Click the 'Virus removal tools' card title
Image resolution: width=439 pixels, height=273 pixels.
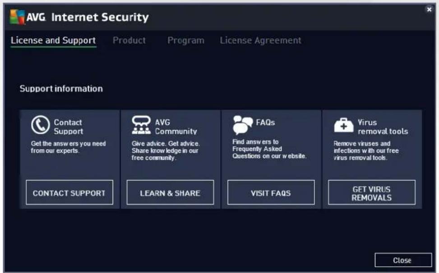(x=383, y=127)
